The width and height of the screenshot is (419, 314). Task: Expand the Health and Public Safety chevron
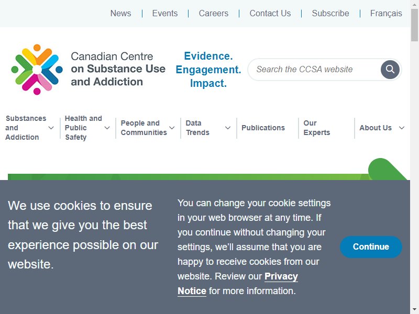pos(107,128)
